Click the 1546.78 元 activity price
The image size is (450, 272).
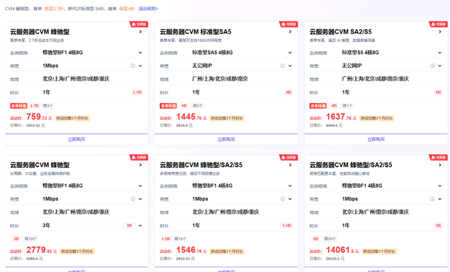tap(191, 250)
